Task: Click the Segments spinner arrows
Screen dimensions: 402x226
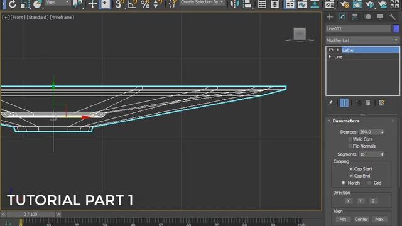Action: coord(383,154)
